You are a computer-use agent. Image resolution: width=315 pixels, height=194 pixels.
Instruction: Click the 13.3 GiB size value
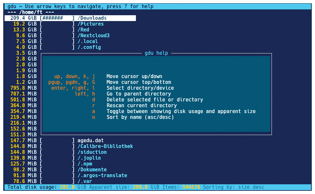[x=25, y=30]
